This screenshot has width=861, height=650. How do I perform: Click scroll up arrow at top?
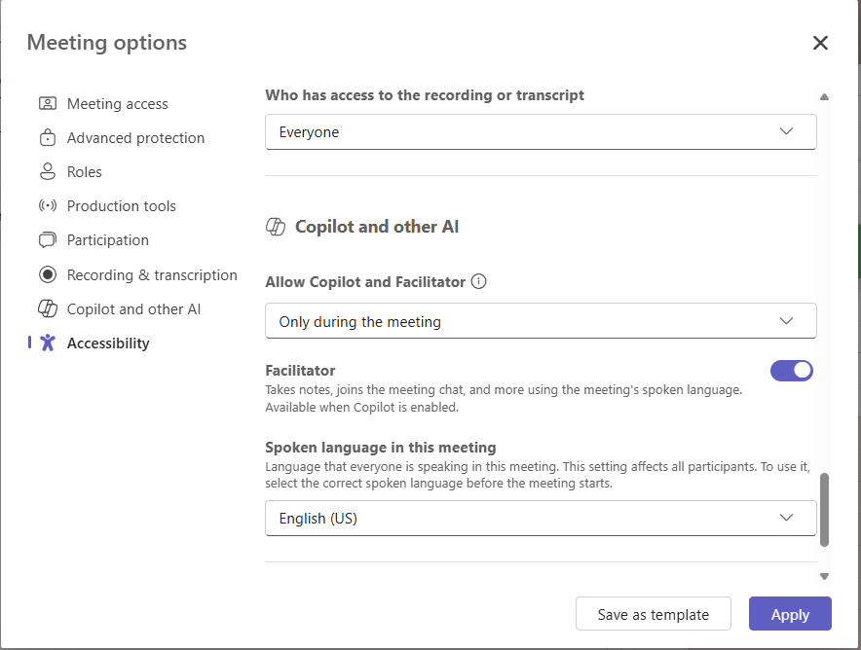(825, 97)
